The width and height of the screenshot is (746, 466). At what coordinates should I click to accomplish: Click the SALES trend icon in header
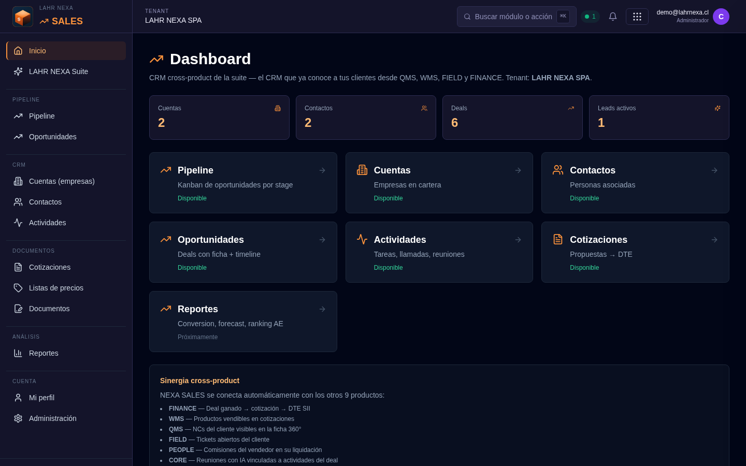(44, 21)
